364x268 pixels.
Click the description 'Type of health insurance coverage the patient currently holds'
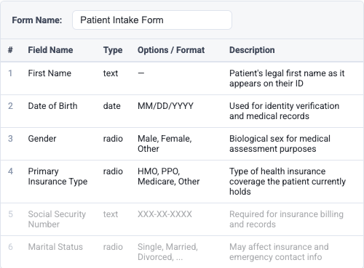click(x=288, y=182)
